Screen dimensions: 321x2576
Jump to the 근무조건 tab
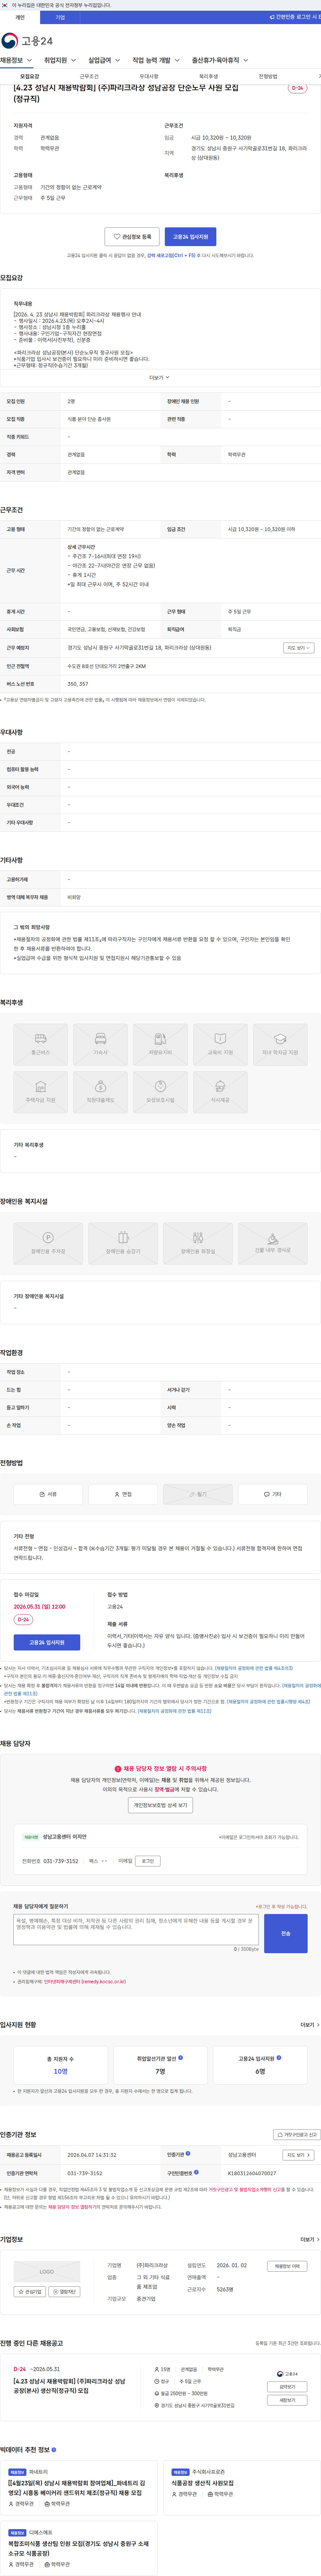tap(89, 76)
